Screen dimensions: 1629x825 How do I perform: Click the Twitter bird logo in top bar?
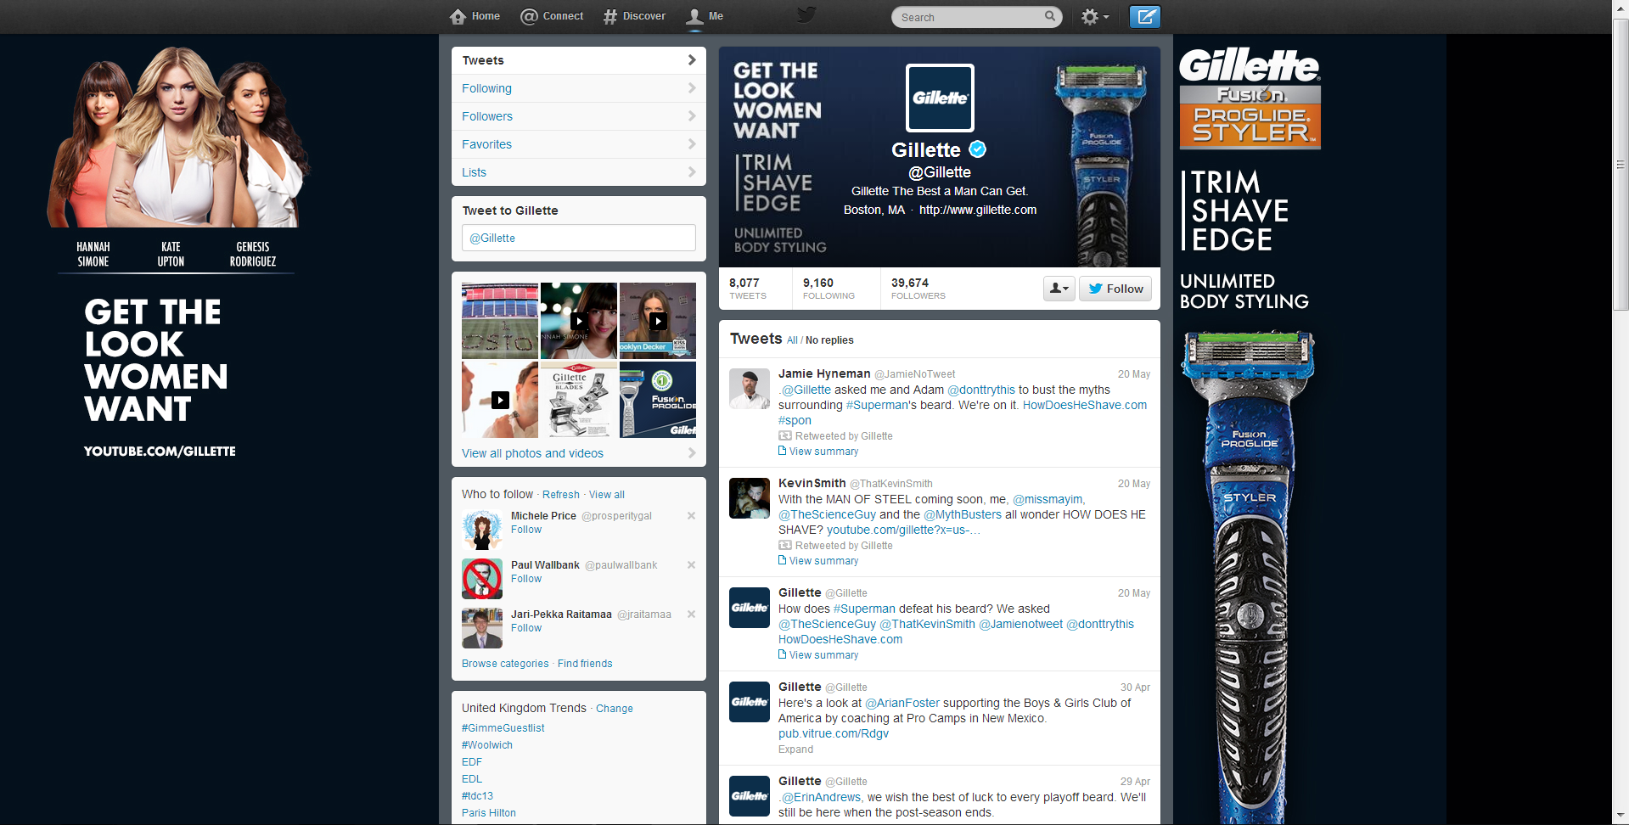[x=806, y=14]
